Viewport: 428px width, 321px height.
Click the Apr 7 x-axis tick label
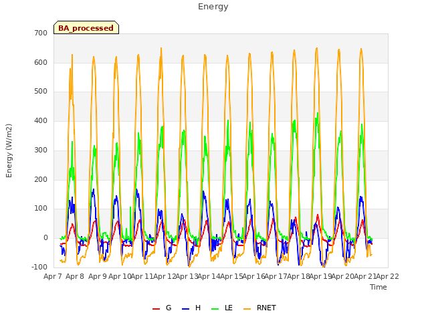pos(52,276)
